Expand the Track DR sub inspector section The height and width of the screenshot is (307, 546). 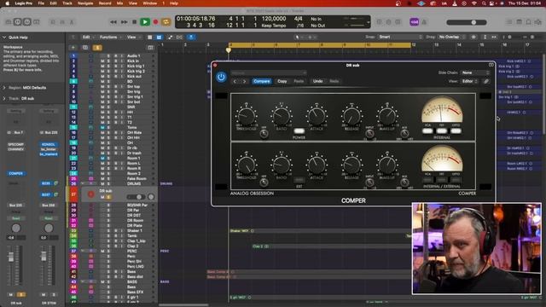(4, 99)
